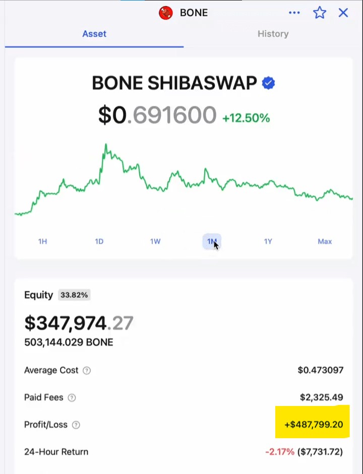Image resolution: width=363 pixels, height=474 pixels.
Task: Open the Average Cost help tooltip icon
Action: 87,370
